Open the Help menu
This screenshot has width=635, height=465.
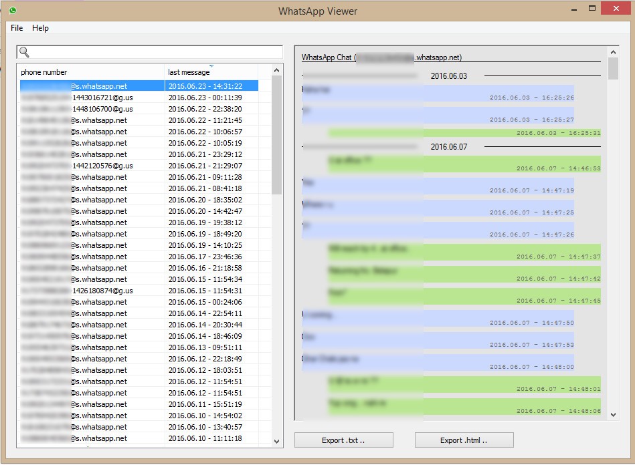click(x=41, y=28)
